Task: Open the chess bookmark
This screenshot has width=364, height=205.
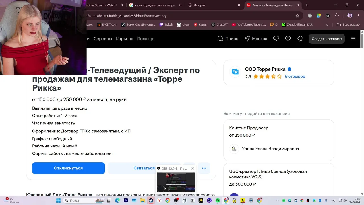Action: point(183,25)
